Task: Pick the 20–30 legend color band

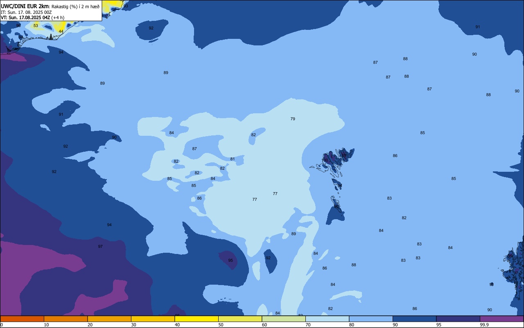Action: [x=109, y=319]
